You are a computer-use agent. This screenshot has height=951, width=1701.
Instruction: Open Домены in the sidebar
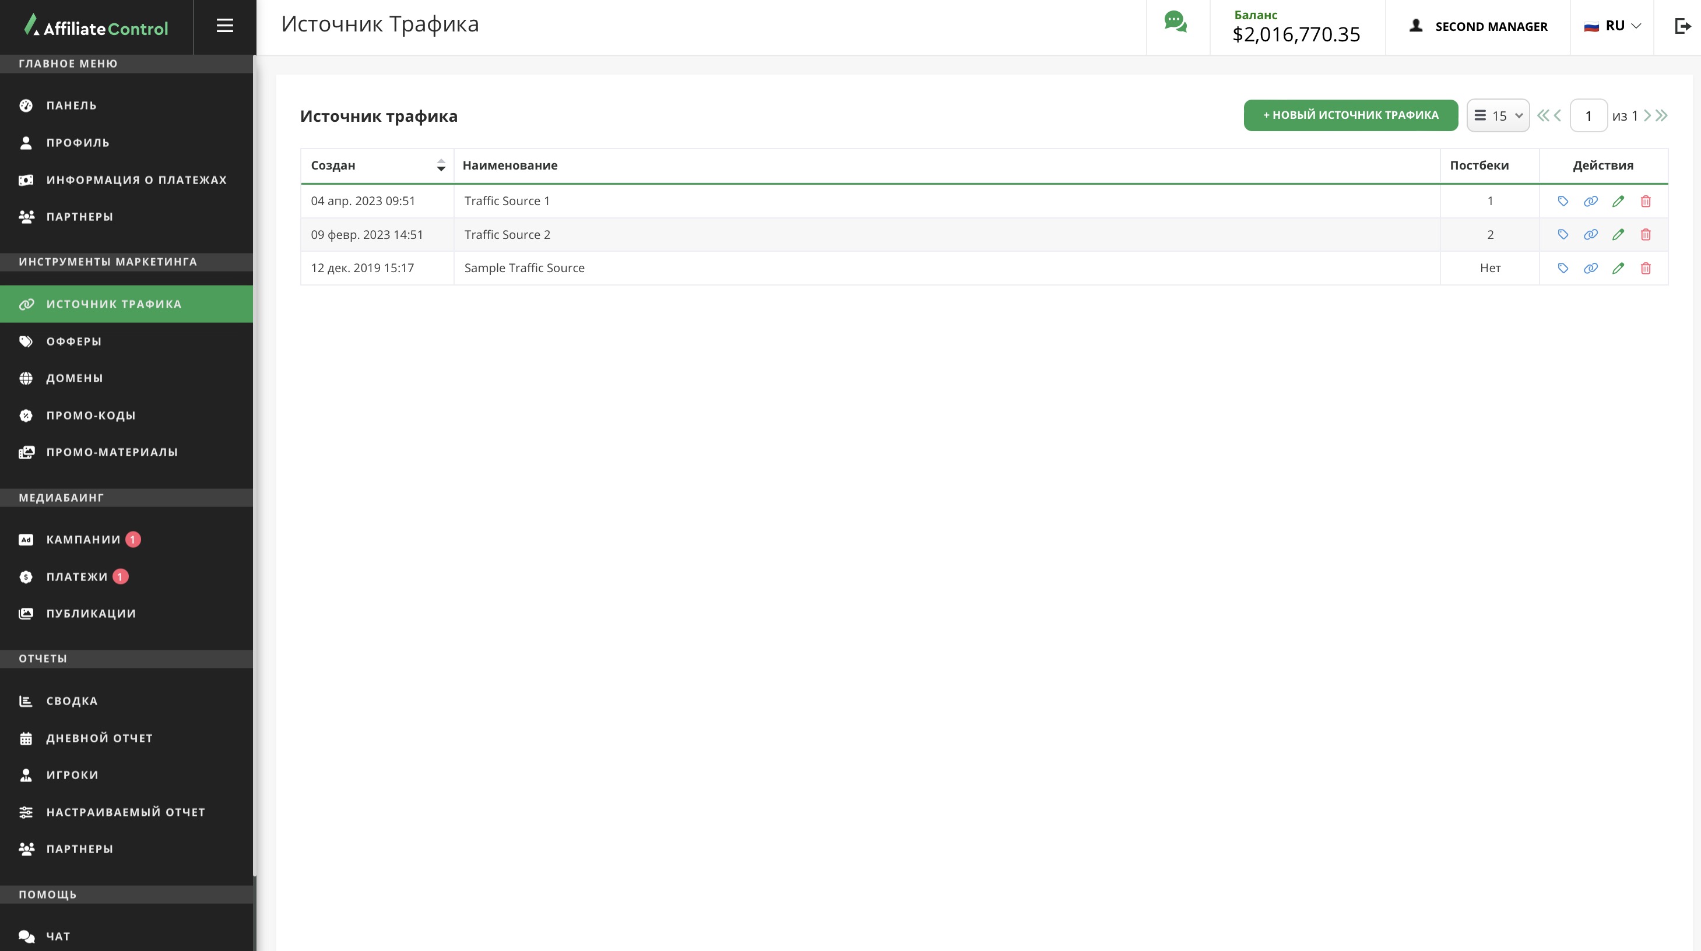click(75, 378)
